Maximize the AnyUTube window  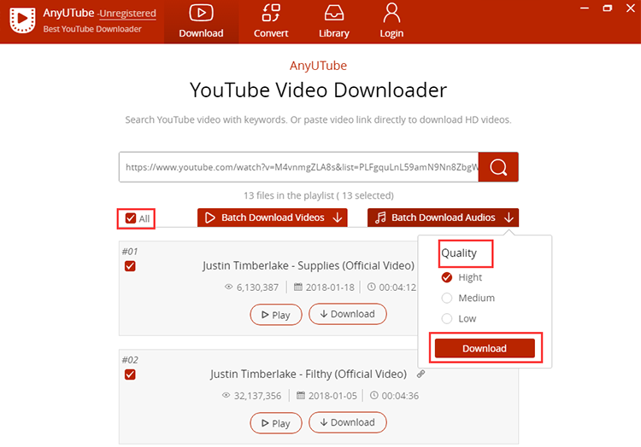pyautogui.click(x=608, y=9)
